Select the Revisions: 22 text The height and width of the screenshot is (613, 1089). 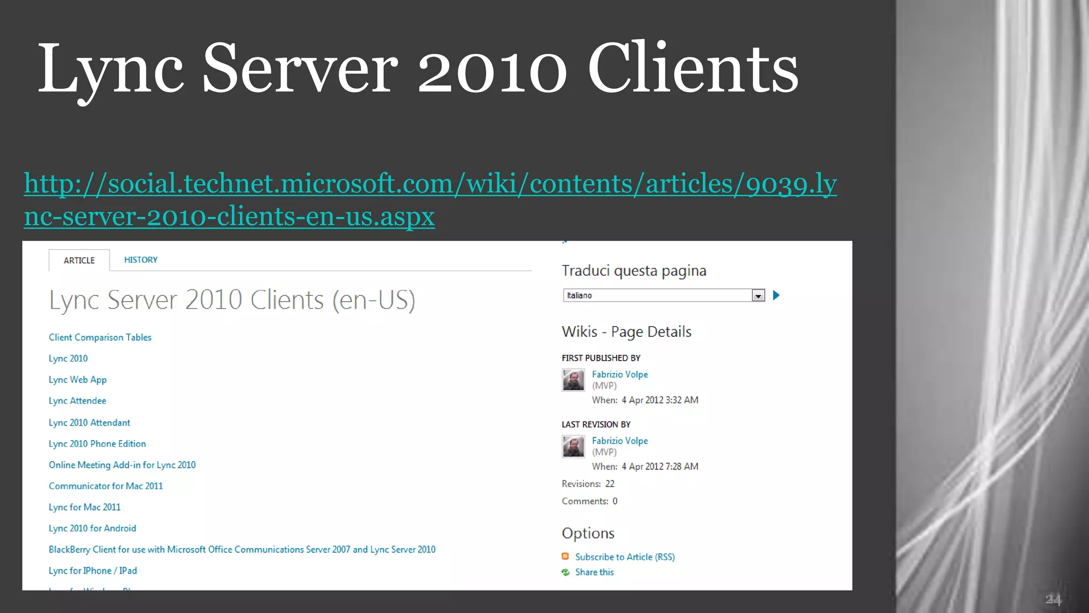click(x=588, y=484)
